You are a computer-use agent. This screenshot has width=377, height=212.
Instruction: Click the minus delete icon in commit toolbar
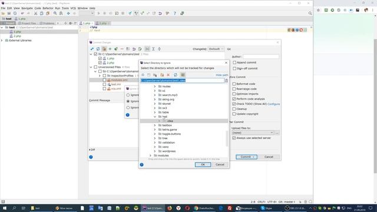coord(122,49)
